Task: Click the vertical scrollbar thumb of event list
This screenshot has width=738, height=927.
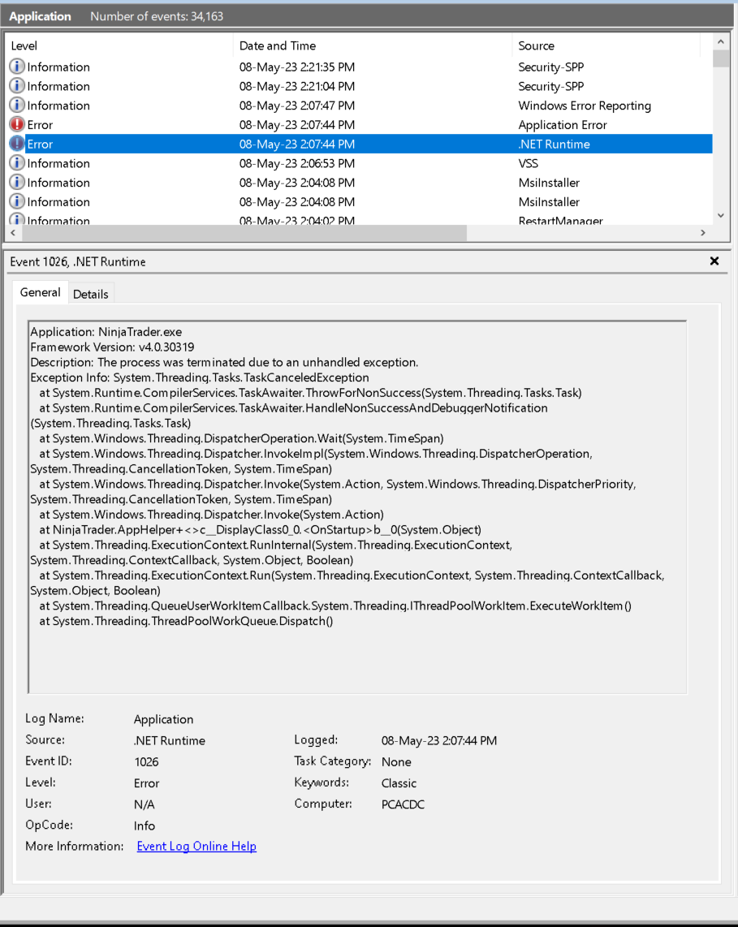Action: (720, 58)
